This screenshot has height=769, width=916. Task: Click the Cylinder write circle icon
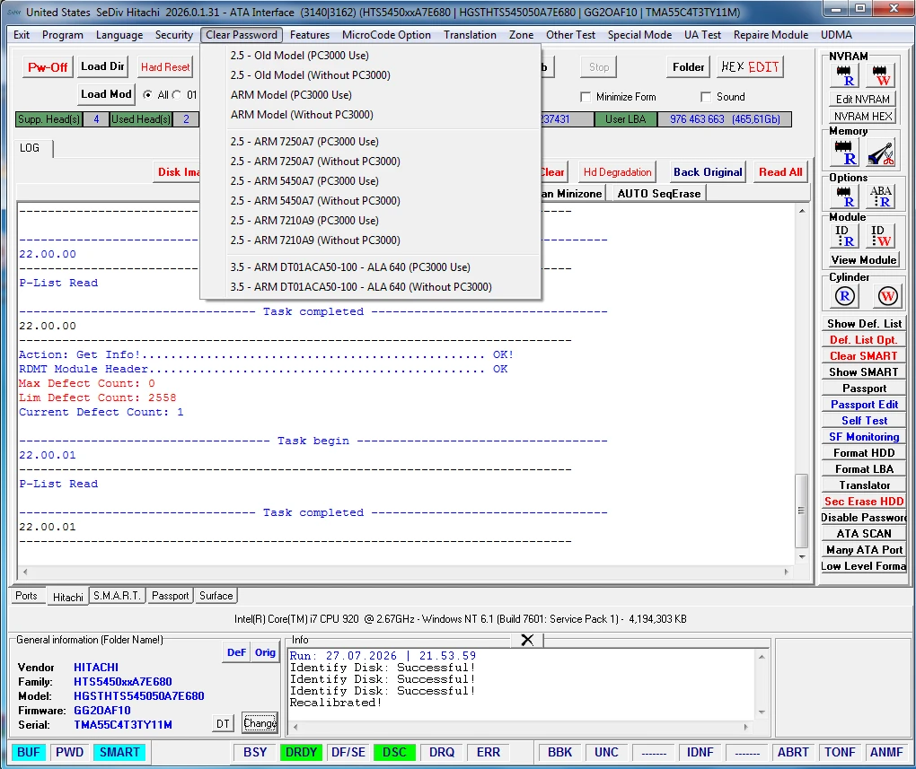tap(887, 296)
